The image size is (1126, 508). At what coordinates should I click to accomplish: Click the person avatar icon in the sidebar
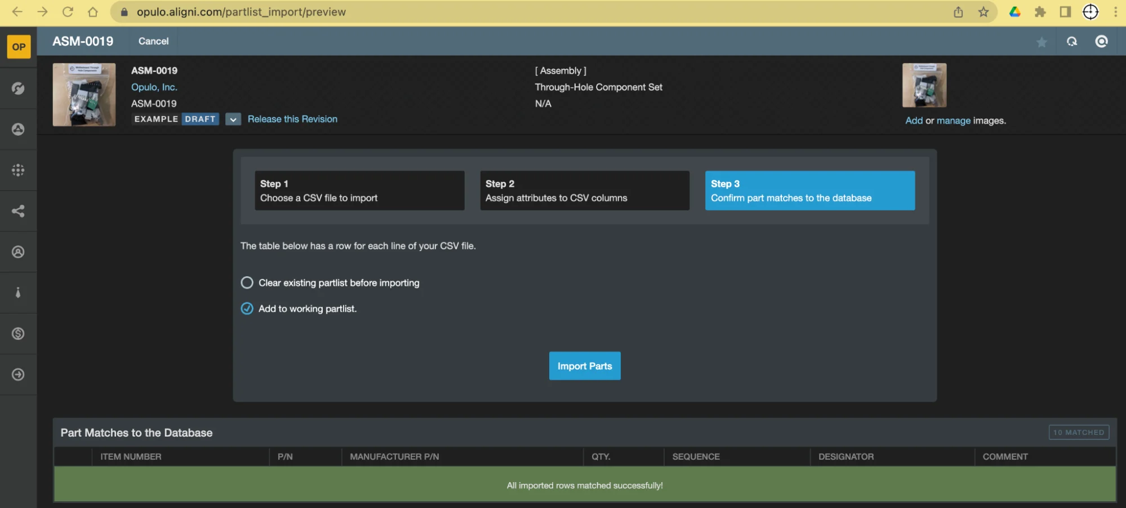[x=18, y=252]
